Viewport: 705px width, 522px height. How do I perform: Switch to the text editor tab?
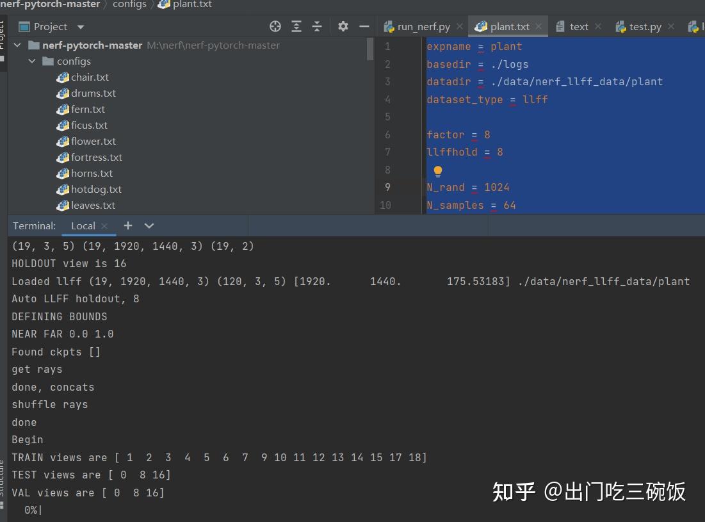pyautogui.click(x=578, y=26)
